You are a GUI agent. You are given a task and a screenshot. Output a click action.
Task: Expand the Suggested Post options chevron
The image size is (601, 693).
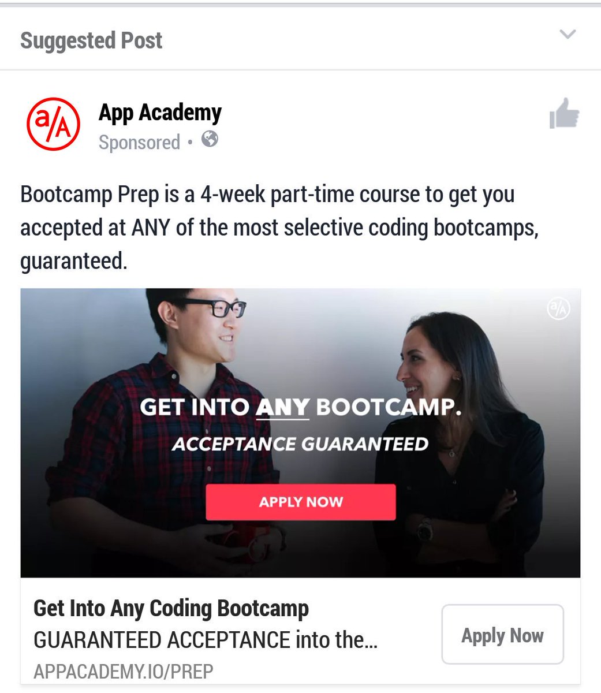coord(568,35)
